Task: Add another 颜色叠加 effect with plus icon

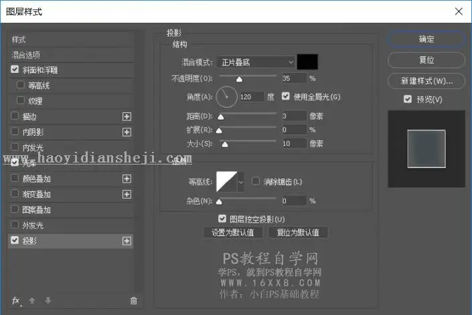Action: pos(127,179)
